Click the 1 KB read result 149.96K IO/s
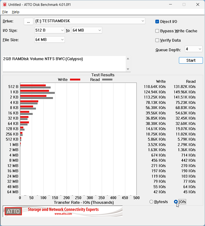The image size is (205, 226). point(184,92)
